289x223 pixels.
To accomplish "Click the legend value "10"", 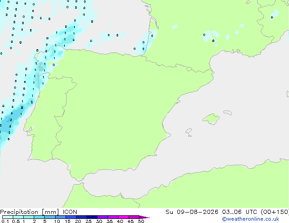I will pyautogui.click(x=57, y=221).
